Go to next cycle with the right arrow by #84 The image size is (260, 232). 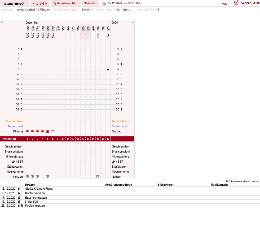coord(46,3)
